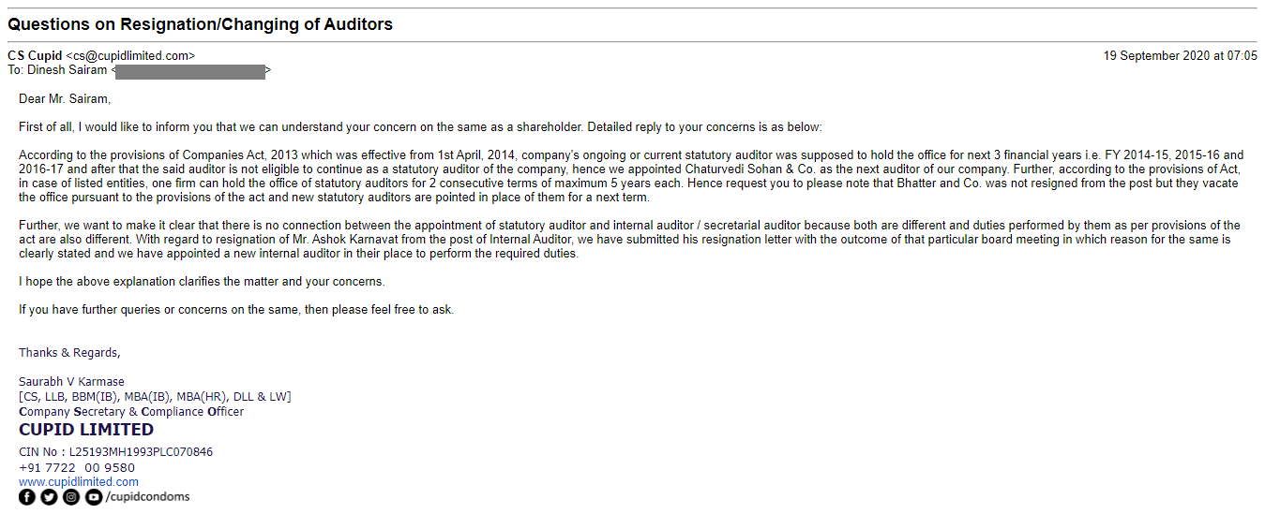Click the CIN No line in the signature
The height and width of the screenshot is (514, 1265).
pyautogui.click(x=116, y=452)
